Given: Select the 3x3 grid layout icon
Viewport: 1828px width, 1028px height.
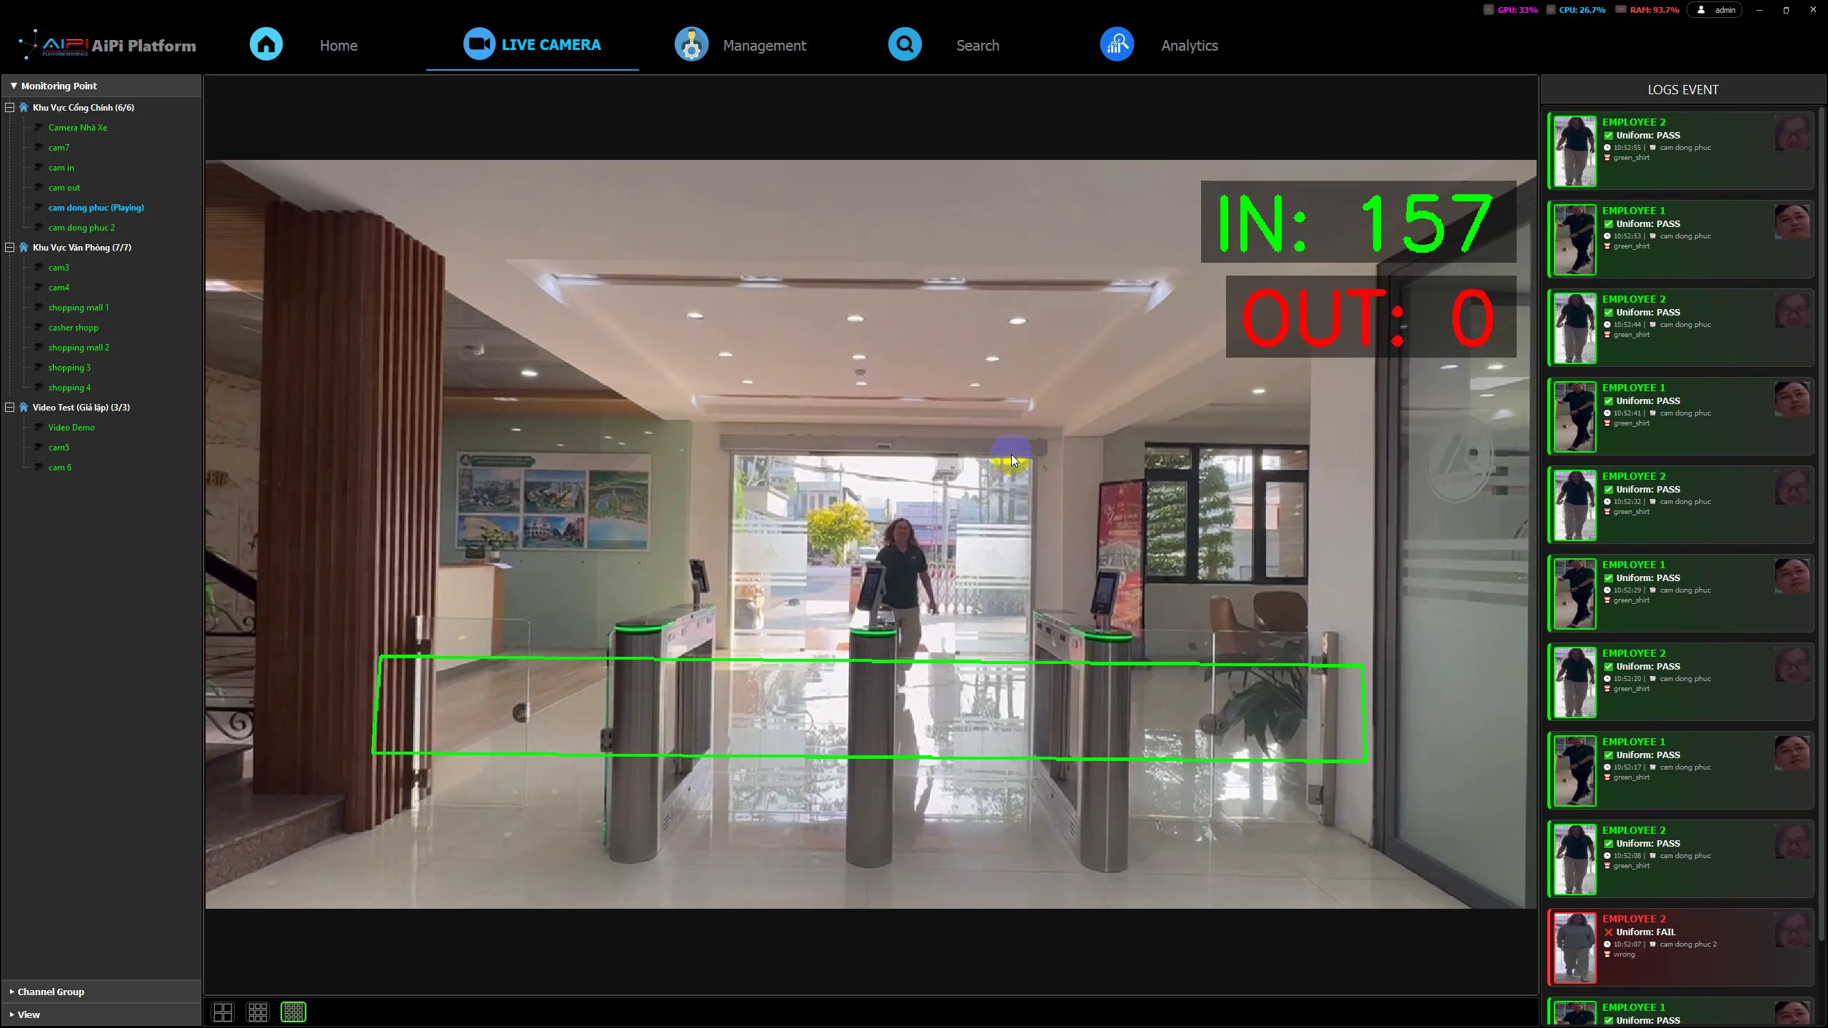Looking at the screenshot, I should (x=258, y=1012).
